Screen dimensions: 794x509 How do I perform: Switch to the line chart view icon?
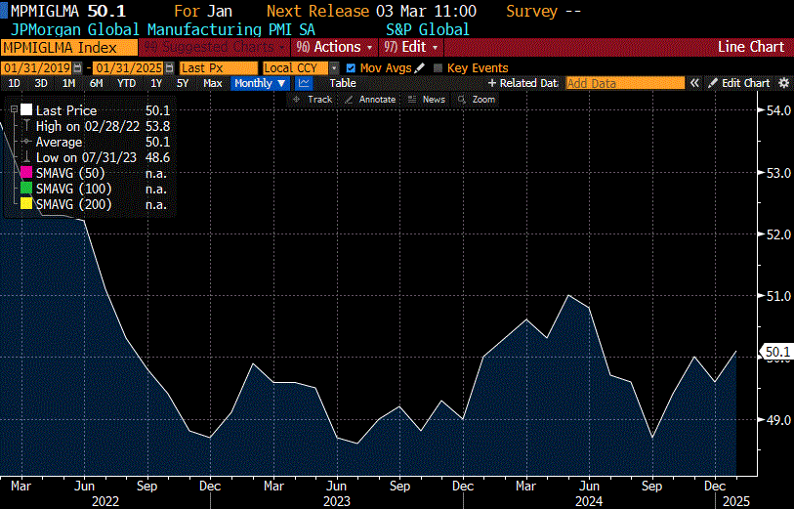pyautogui.click(x=304, y=84)
